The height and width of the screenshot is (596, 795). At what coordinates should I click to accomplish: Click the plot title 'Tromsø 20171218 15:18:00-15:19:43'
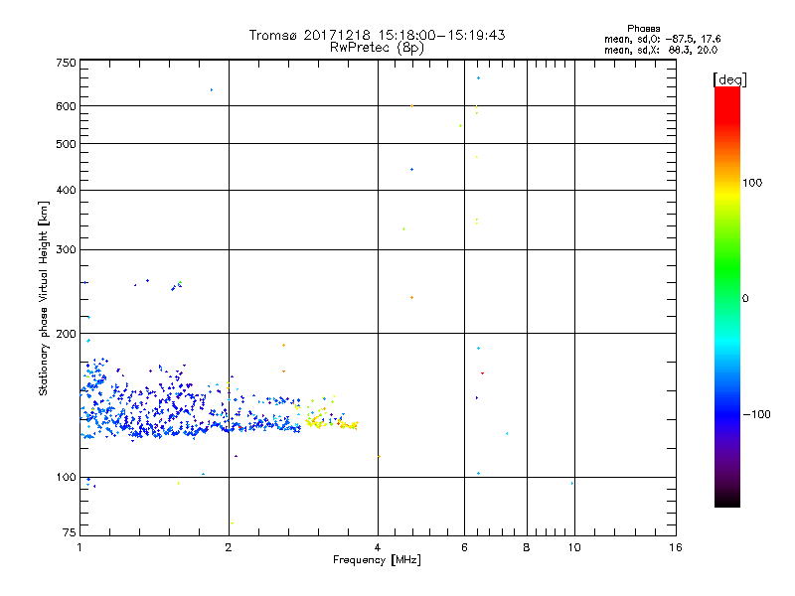pos(377,35)
